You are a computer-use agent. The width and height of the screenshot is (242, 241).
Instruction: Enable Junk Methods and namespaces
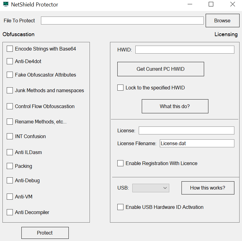tap(10, 90)
